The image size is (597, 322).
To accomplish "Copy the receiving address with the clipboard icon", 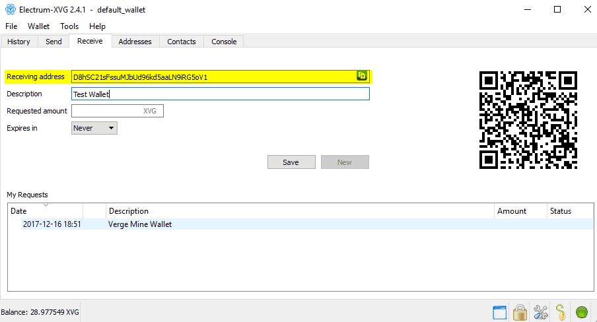I will [361, 76].
